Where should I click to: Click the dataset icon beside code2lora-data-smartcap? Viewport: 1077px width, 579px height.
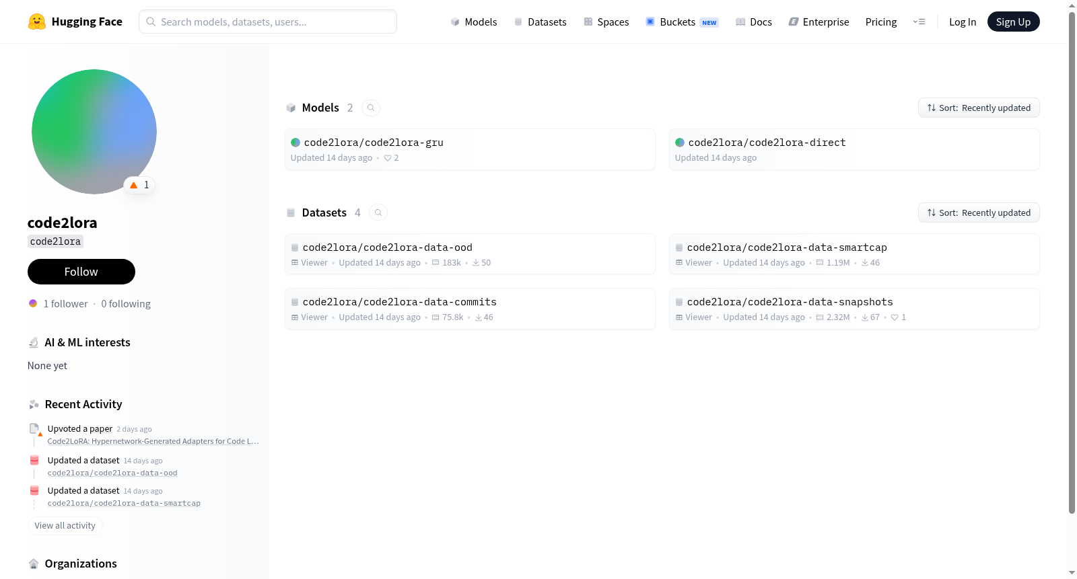click(679, 247)
